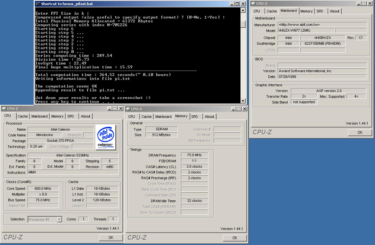The height and width of the screenshot is (245, 375).
Task: Open the Processor #1 selection dropdown
Action: [x=59, y=219]
